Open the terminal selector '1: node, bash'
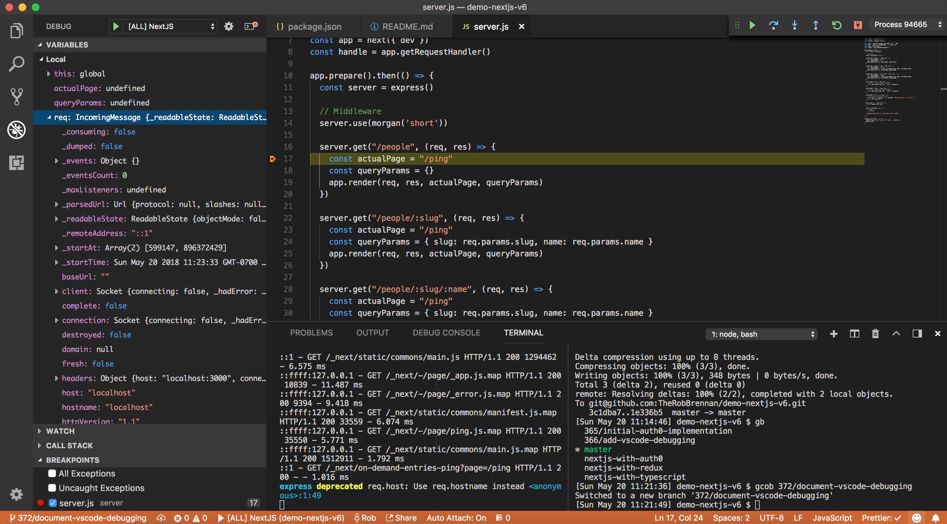The image size is (947, 524). click(761, 334)
